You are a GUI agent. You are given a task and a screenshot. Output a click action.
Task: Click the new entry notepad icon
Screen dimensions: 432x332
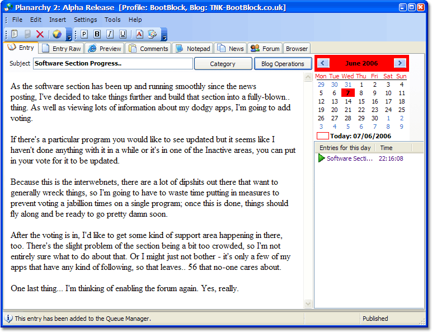(x=15, y=34)
